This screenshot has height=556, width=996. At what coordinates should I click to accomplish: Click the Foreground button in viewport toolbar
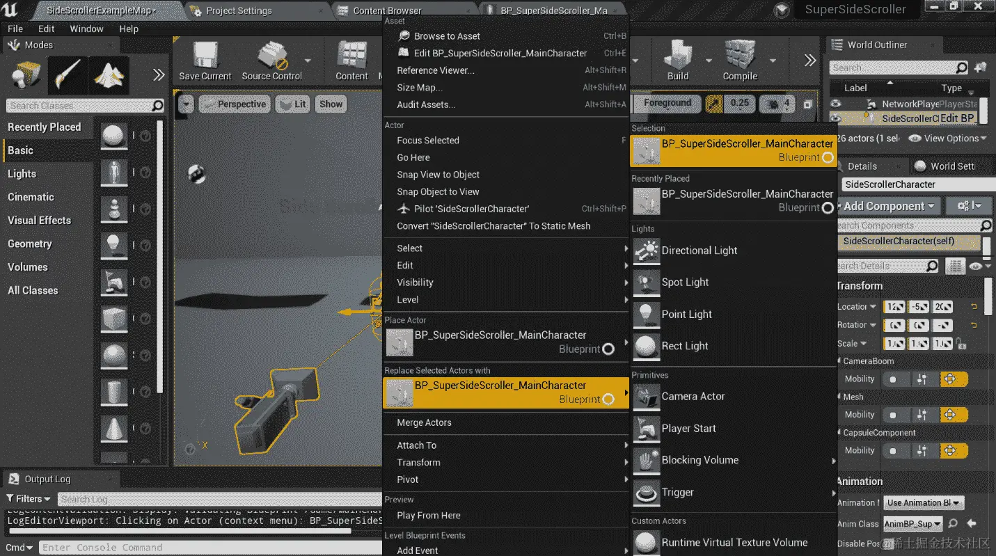[667, 103]
